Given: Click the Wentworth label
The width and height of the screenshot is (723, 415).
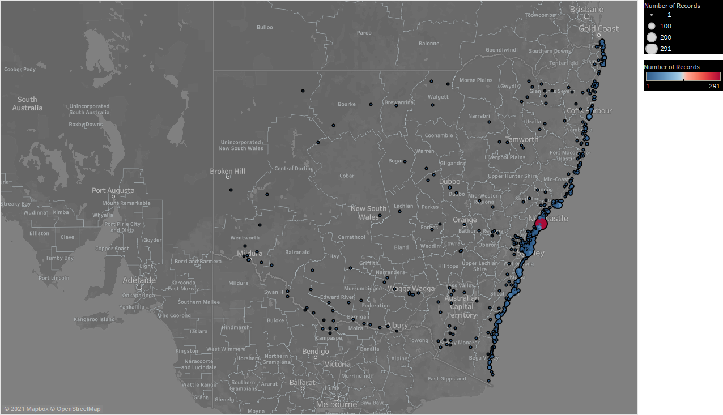Looking at the screenshot, I should pyautogui.click(x=245, y=238).
